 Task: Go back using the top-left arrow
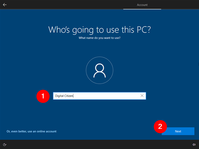[5, 5]
